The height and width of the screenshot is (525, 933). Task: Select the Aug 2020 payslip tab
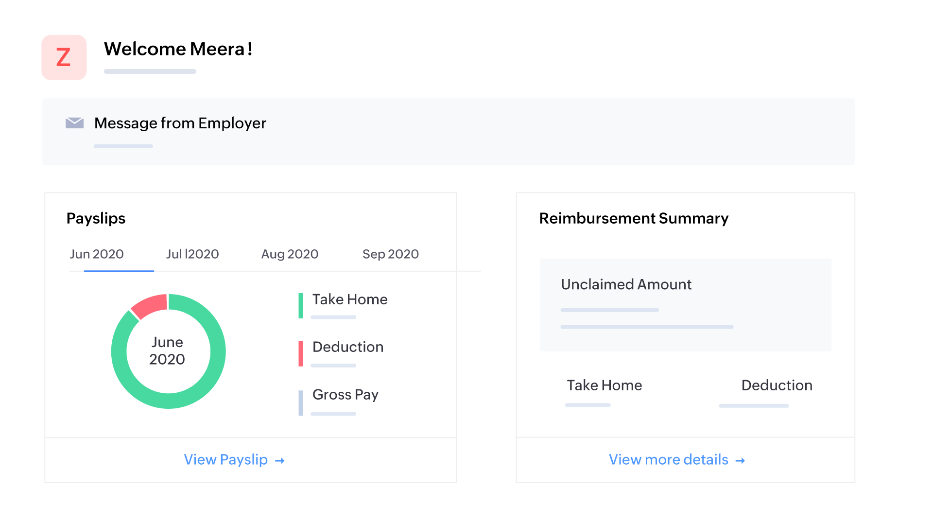290,254
